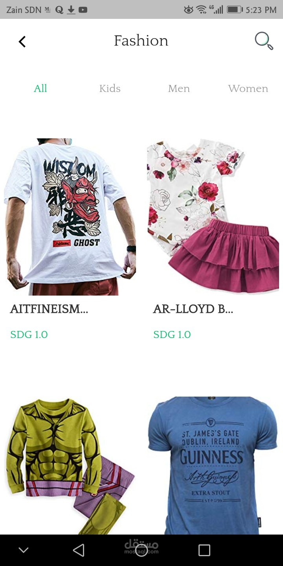The width and height of the screenshot is (283, 566).
Task: Open the AR-LLOYD B product title
Action: click(193, 309)
